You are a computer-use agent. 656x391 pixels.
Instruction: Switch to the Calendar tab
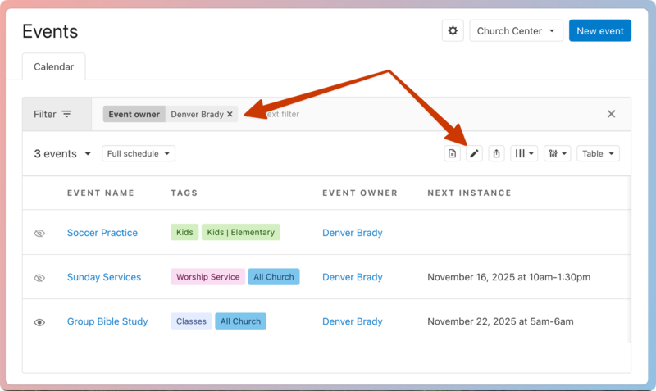pos(53,66)
